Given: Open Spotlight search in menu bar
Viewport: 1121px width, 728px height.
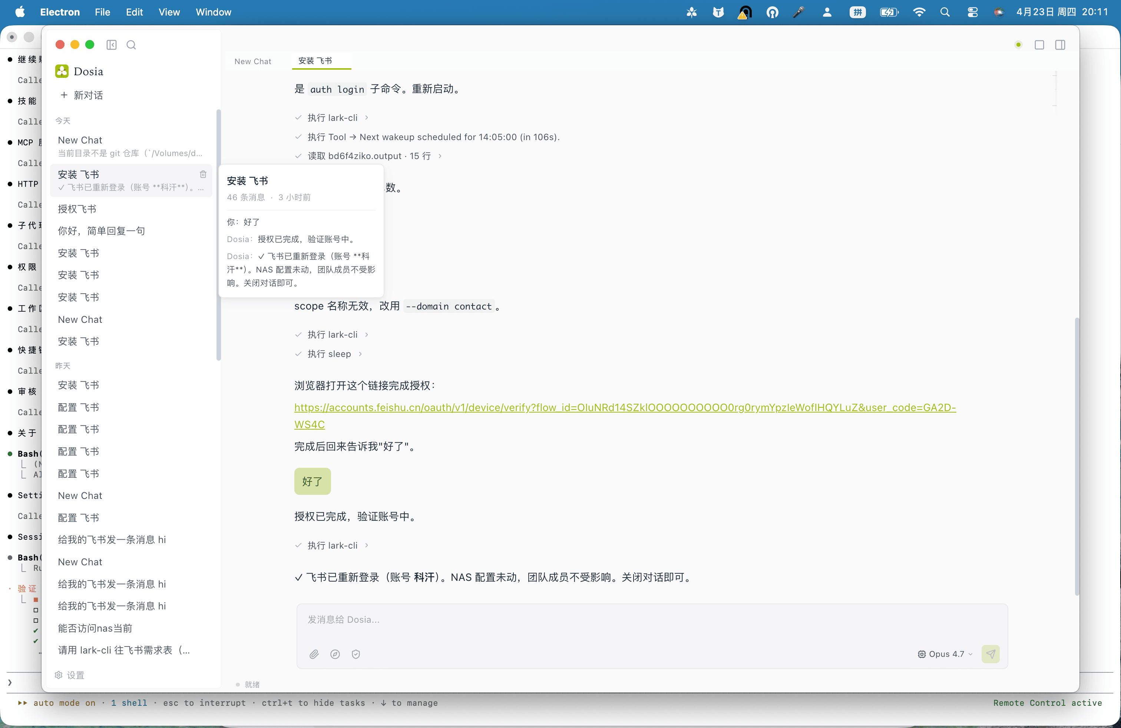Looking at the screenshot, I should (x=945, y=12).
